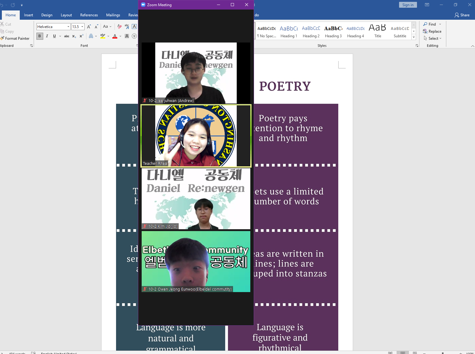The image size is (475, 354).
Task: Select Owen Jeong Eunwoo video tile
Action: 196,262
